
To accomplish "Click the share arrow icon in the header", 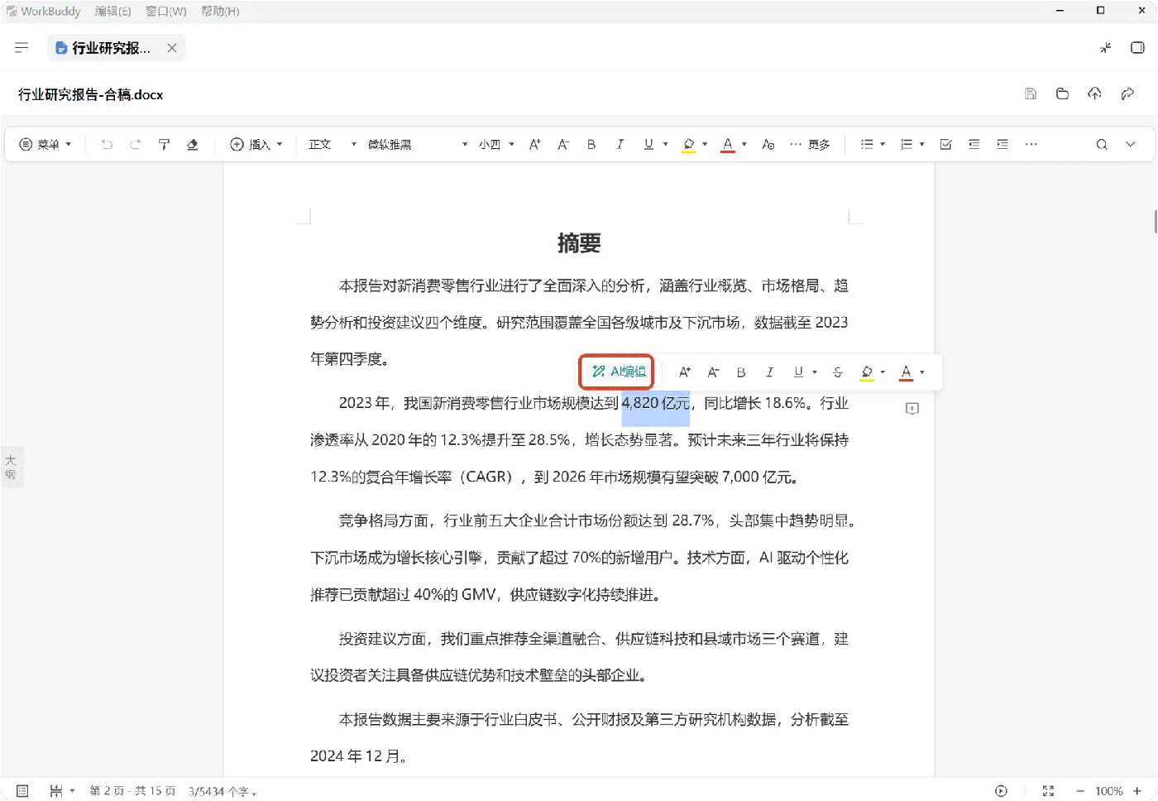I will (1127, 94).
